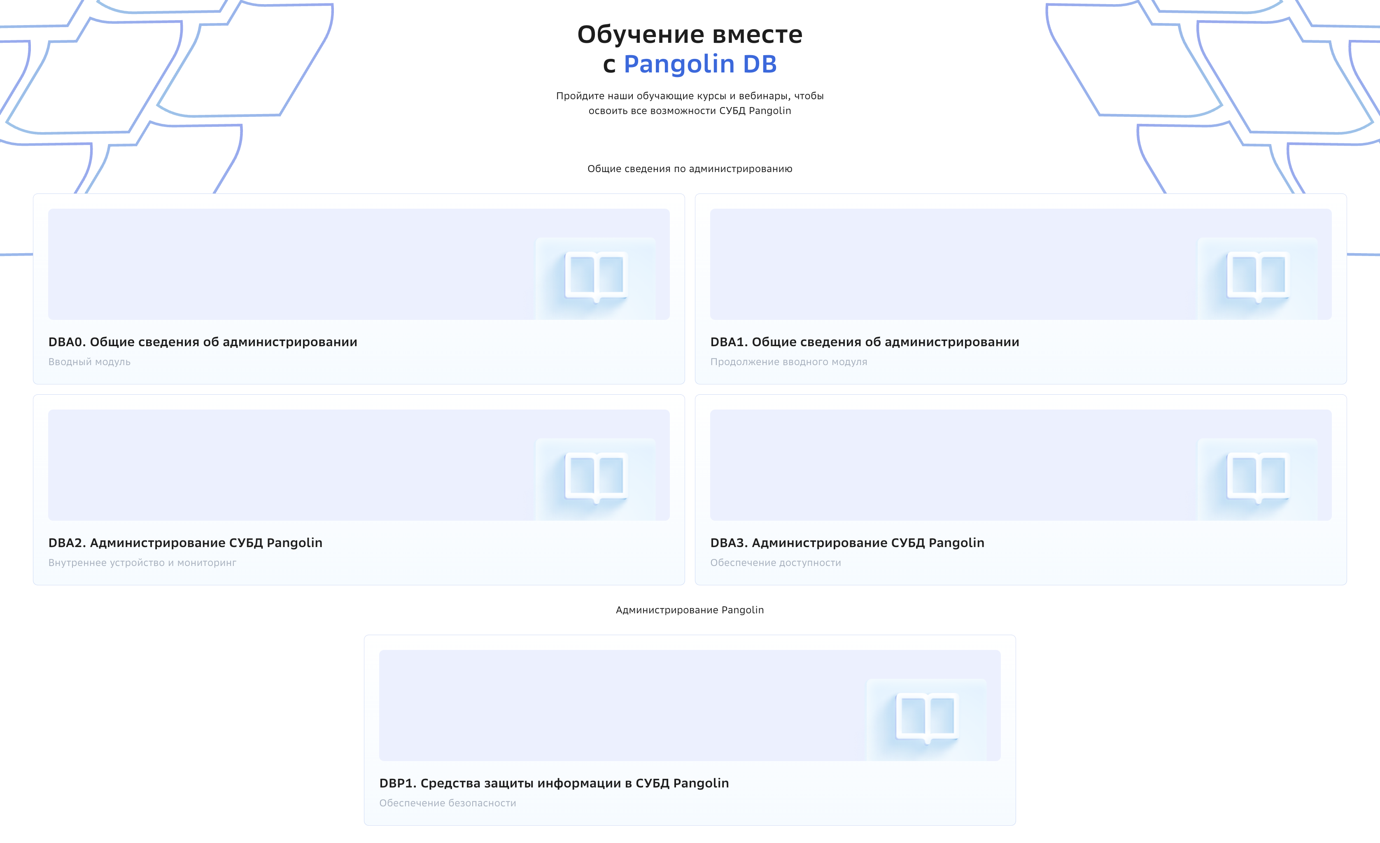Click the book icon on the DBP1 card

click(927, 718)
